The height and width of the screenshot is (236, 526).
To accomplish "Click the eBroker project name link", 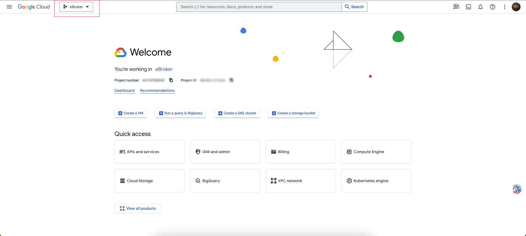I will pyautogui.click(x=164, y=69).
